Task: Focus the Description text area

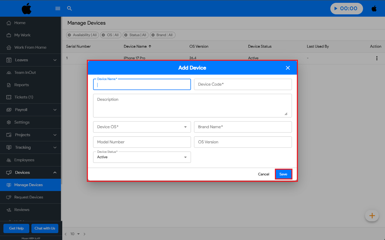Action: click(x=192, y=106)
